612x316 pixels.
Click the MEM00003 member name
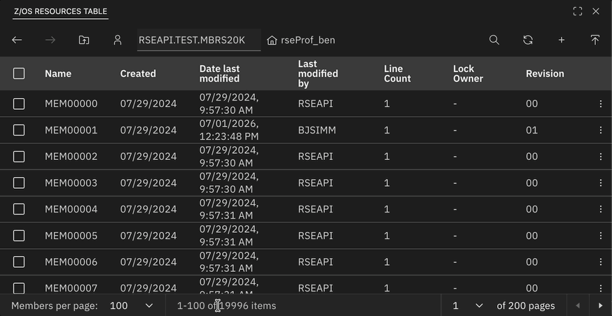pos(71,182)
